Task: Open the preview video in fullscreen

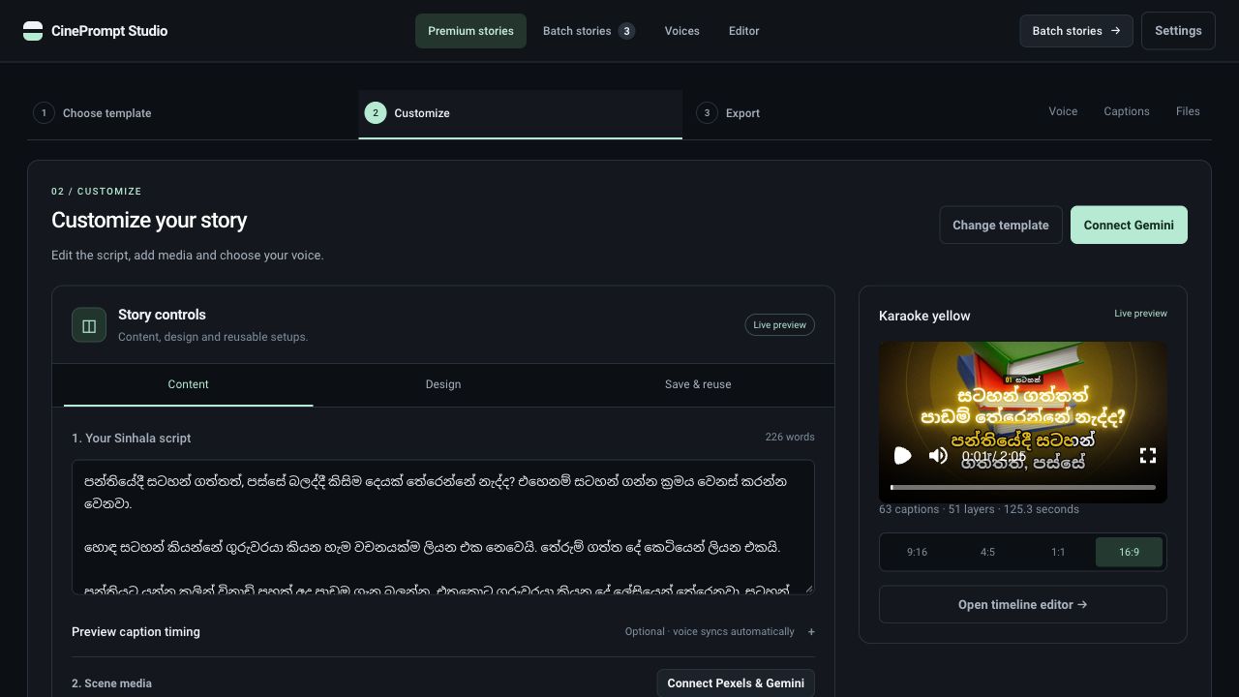Action: click(1148, 455)
